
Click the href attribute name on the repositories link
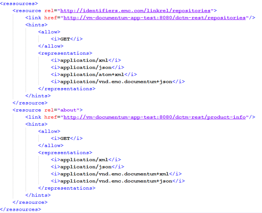pos(51,18)
